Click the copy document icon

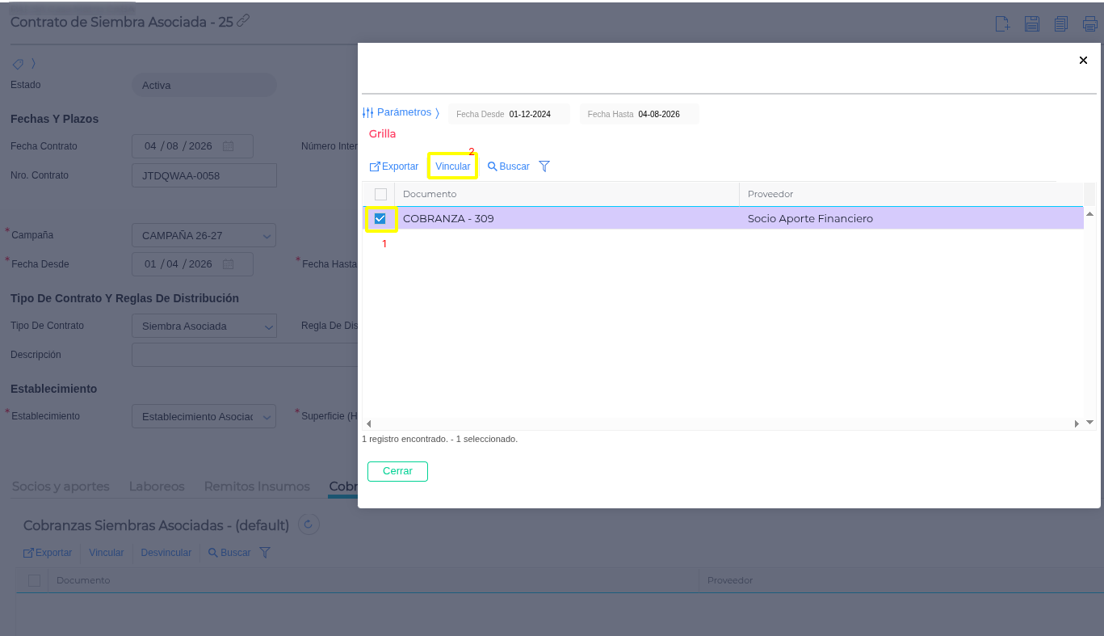tap(1061, 23)
